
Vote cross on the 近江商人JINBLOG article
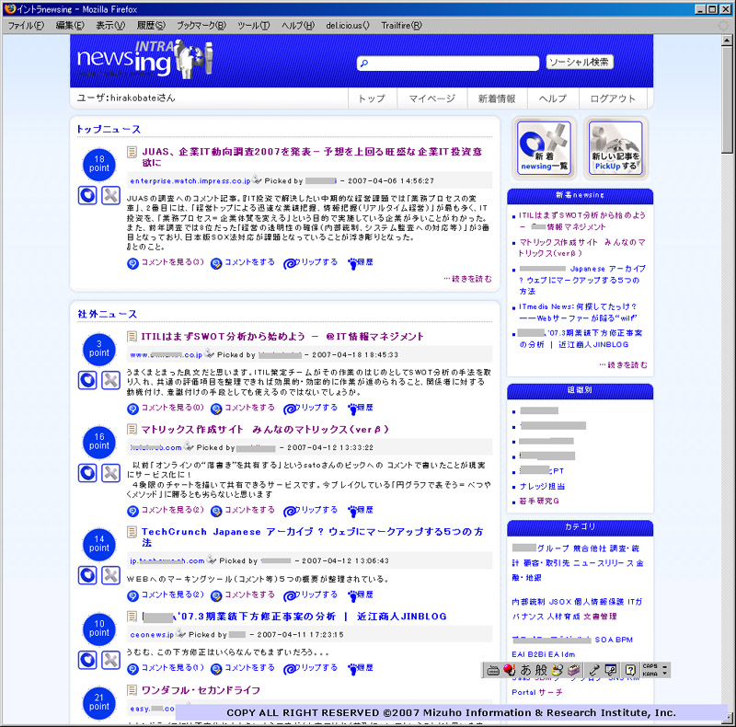pos(110,660)
